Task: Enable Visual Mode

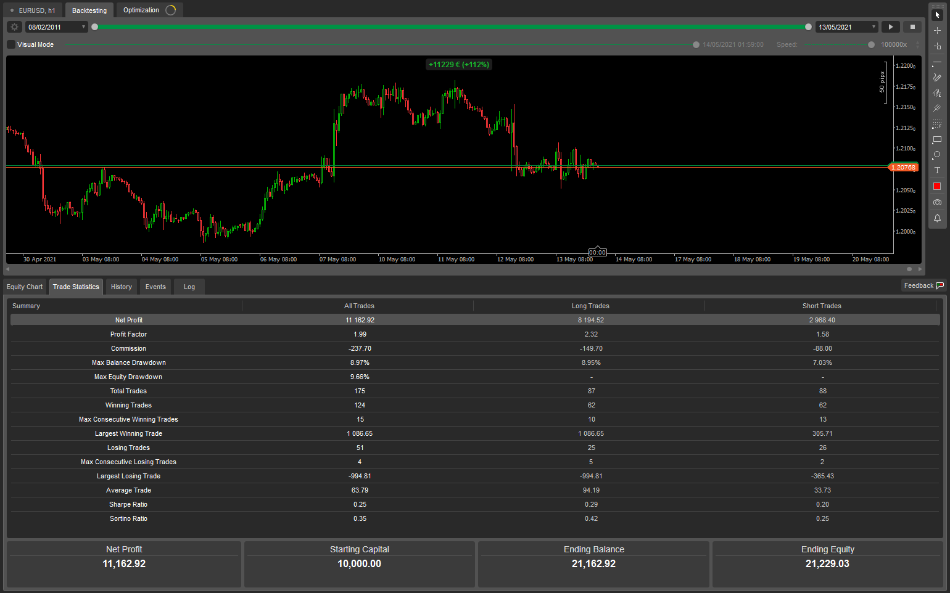Action: pyautogui.click(x=10, y=44)
